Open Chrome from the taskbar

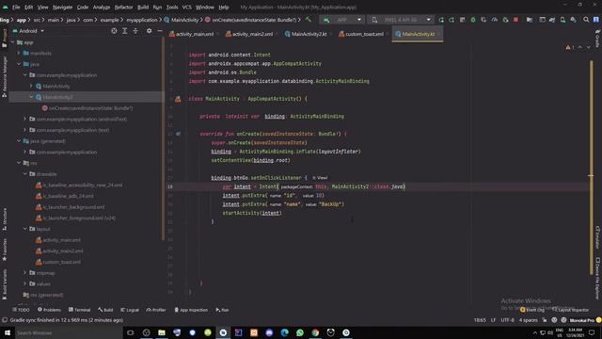coord(315,332)
